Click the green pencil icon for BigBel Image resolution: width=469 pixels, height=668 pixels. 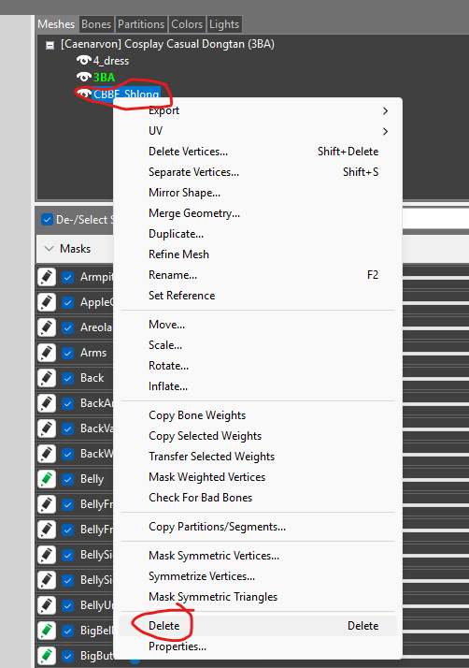[x=47, y=630]
